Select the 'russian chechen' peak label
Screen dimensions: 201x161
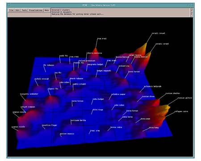pos(173,93)
